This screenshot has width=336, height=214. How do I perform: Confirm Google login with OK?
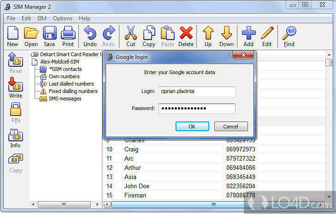192,127
